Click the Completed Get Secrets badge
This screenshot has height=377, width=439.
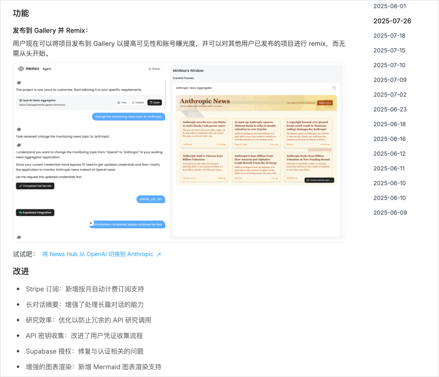(35, 186)
